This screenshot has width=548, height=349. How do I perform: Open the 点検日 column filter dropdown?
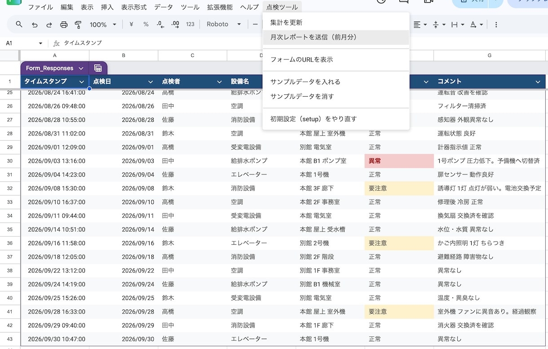pos(150,81)
